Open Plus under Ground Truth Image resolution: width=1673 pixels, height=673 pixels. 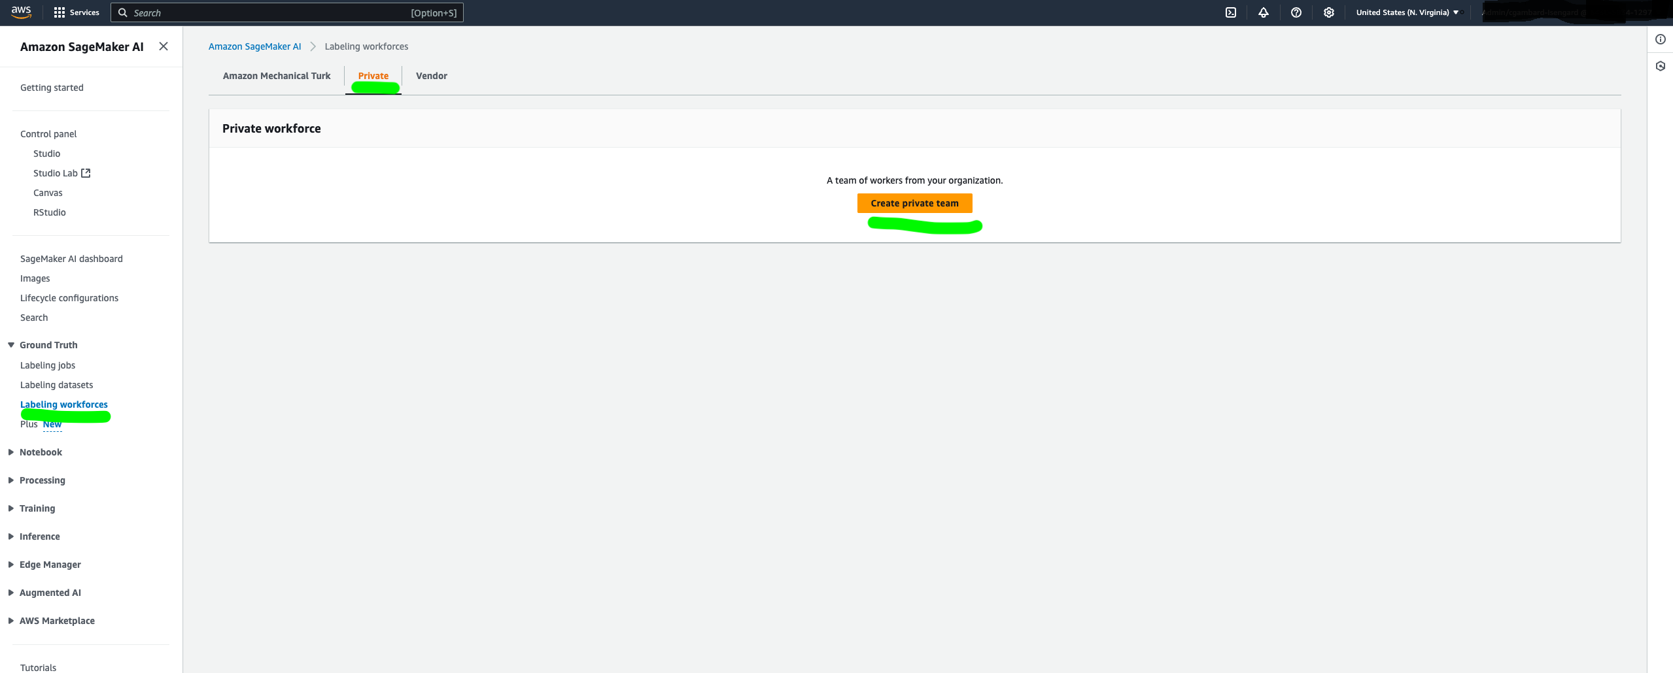[x=29, y=424]
